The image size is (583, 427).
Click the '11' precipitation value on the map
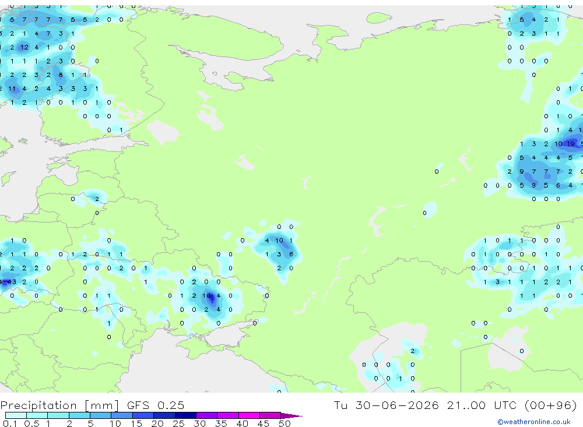[x=12, y=89]
